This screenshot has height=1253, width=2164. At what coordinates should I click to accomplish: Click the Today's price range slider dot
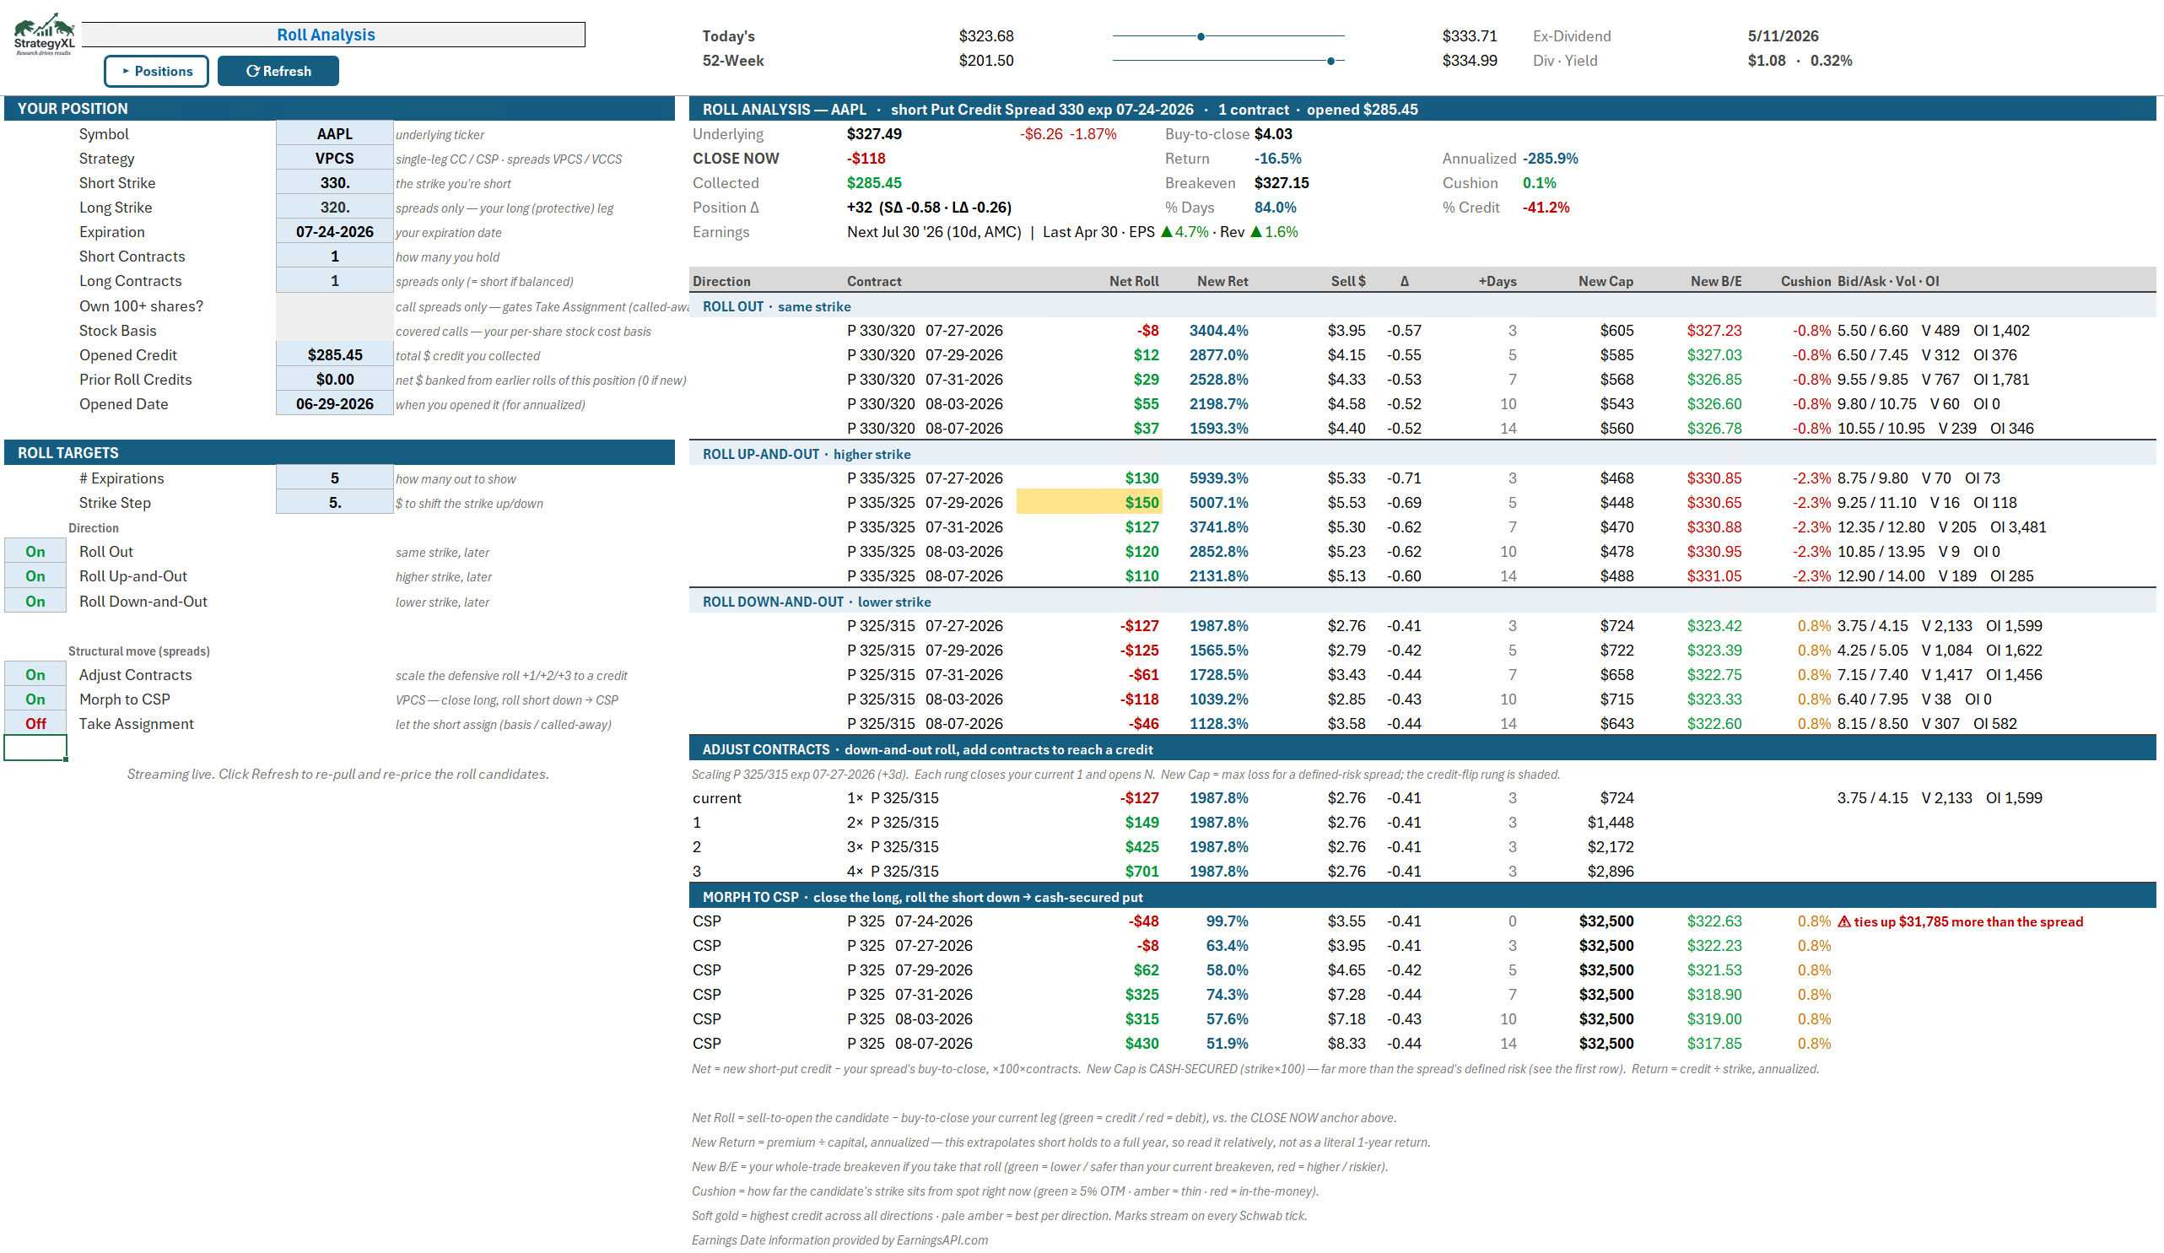[x=1201, y=36]
